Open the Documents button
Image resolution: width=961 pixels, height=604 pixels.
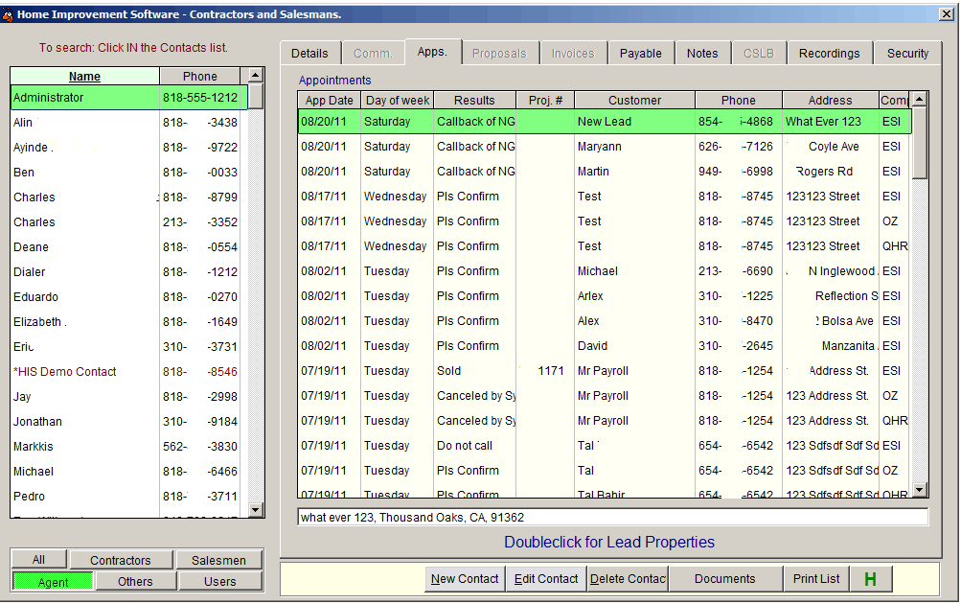725,579
